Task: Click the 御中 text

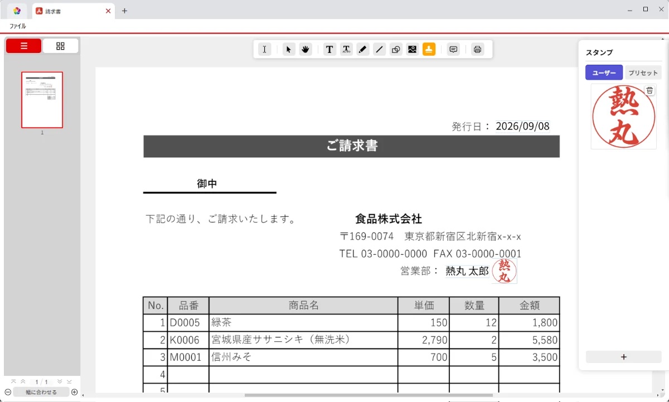Action: [207, 183]
